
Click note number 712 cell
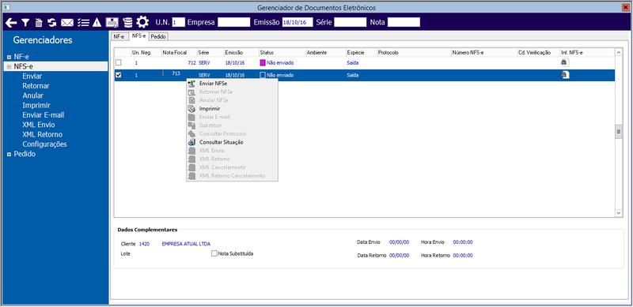coord(191,63)
